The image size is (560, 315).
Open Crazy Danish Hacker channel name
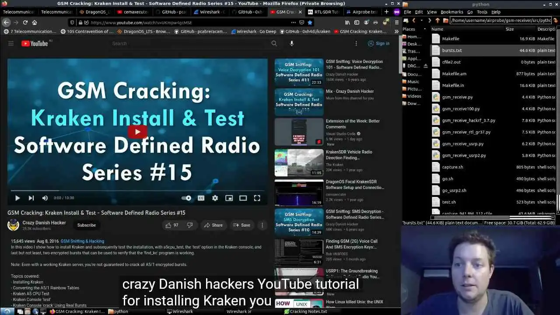44,223
